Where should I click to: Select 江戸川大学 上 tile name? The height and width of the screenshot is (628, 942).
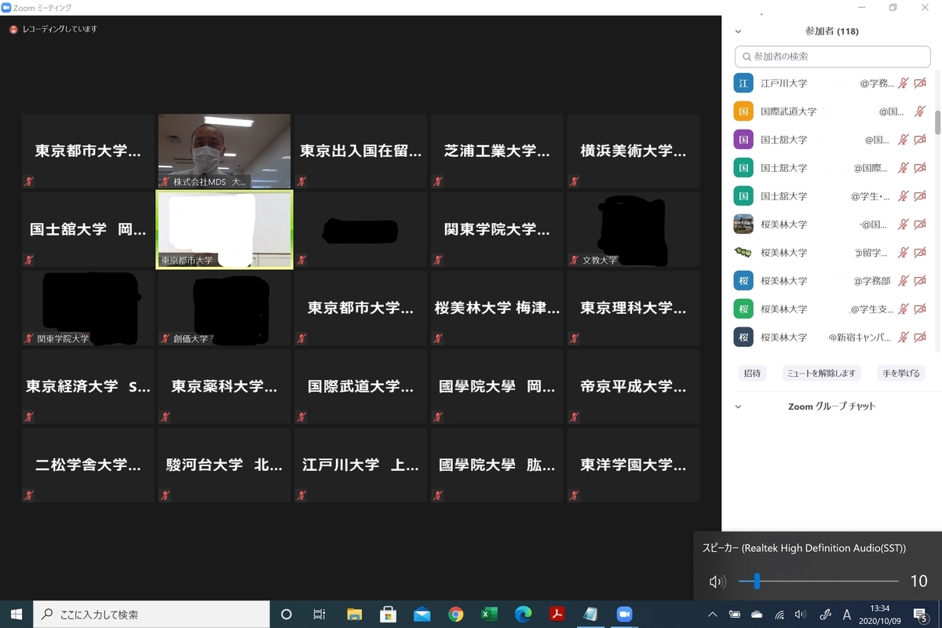point(361,466)
